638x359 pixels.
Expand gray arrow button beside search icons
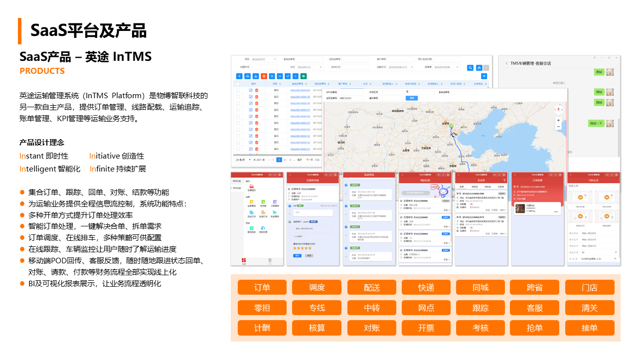(x=486, y=68)
